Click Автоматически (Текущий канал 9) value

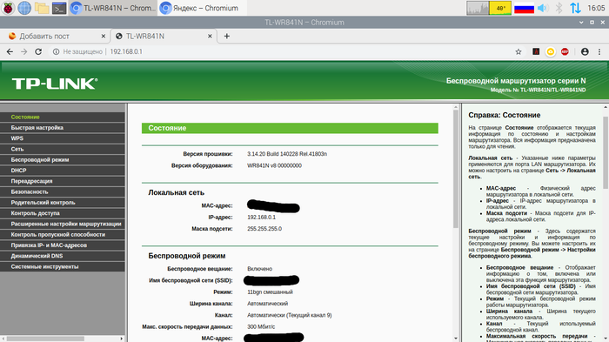click(290, 315)
